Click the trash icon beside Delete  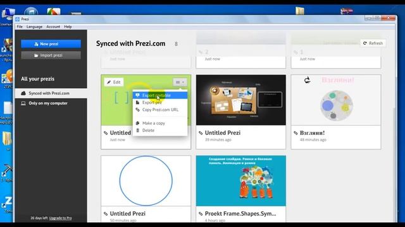tap(138, 131)
